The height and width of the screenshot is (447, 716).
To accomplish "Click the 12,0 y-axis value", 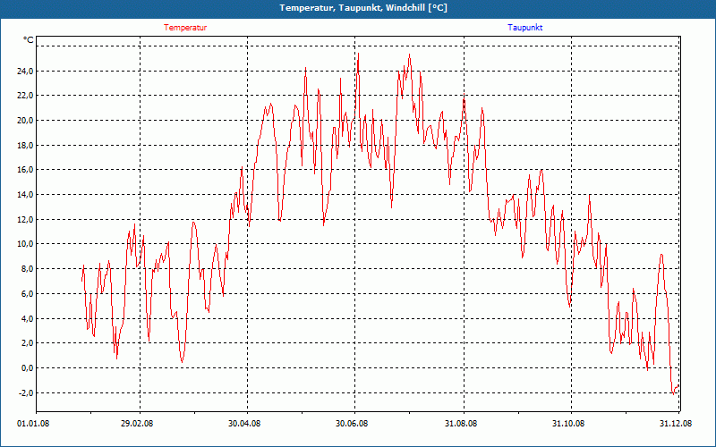I will pos(25,220).
